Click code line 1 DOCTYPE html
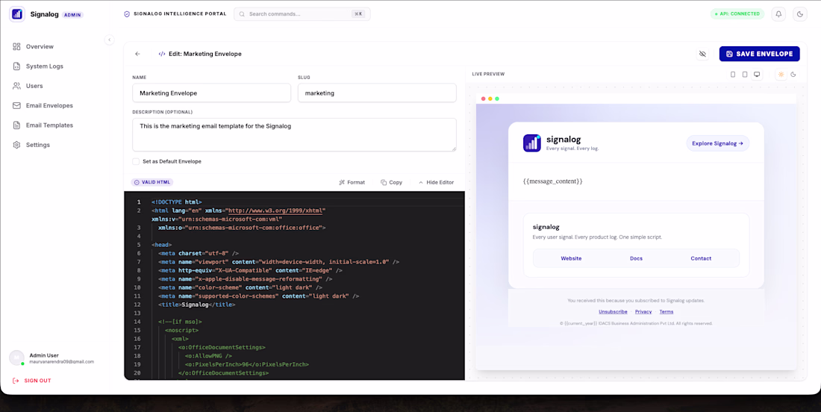The height and width of the screenshot is (412, 821). pos(176,202)
